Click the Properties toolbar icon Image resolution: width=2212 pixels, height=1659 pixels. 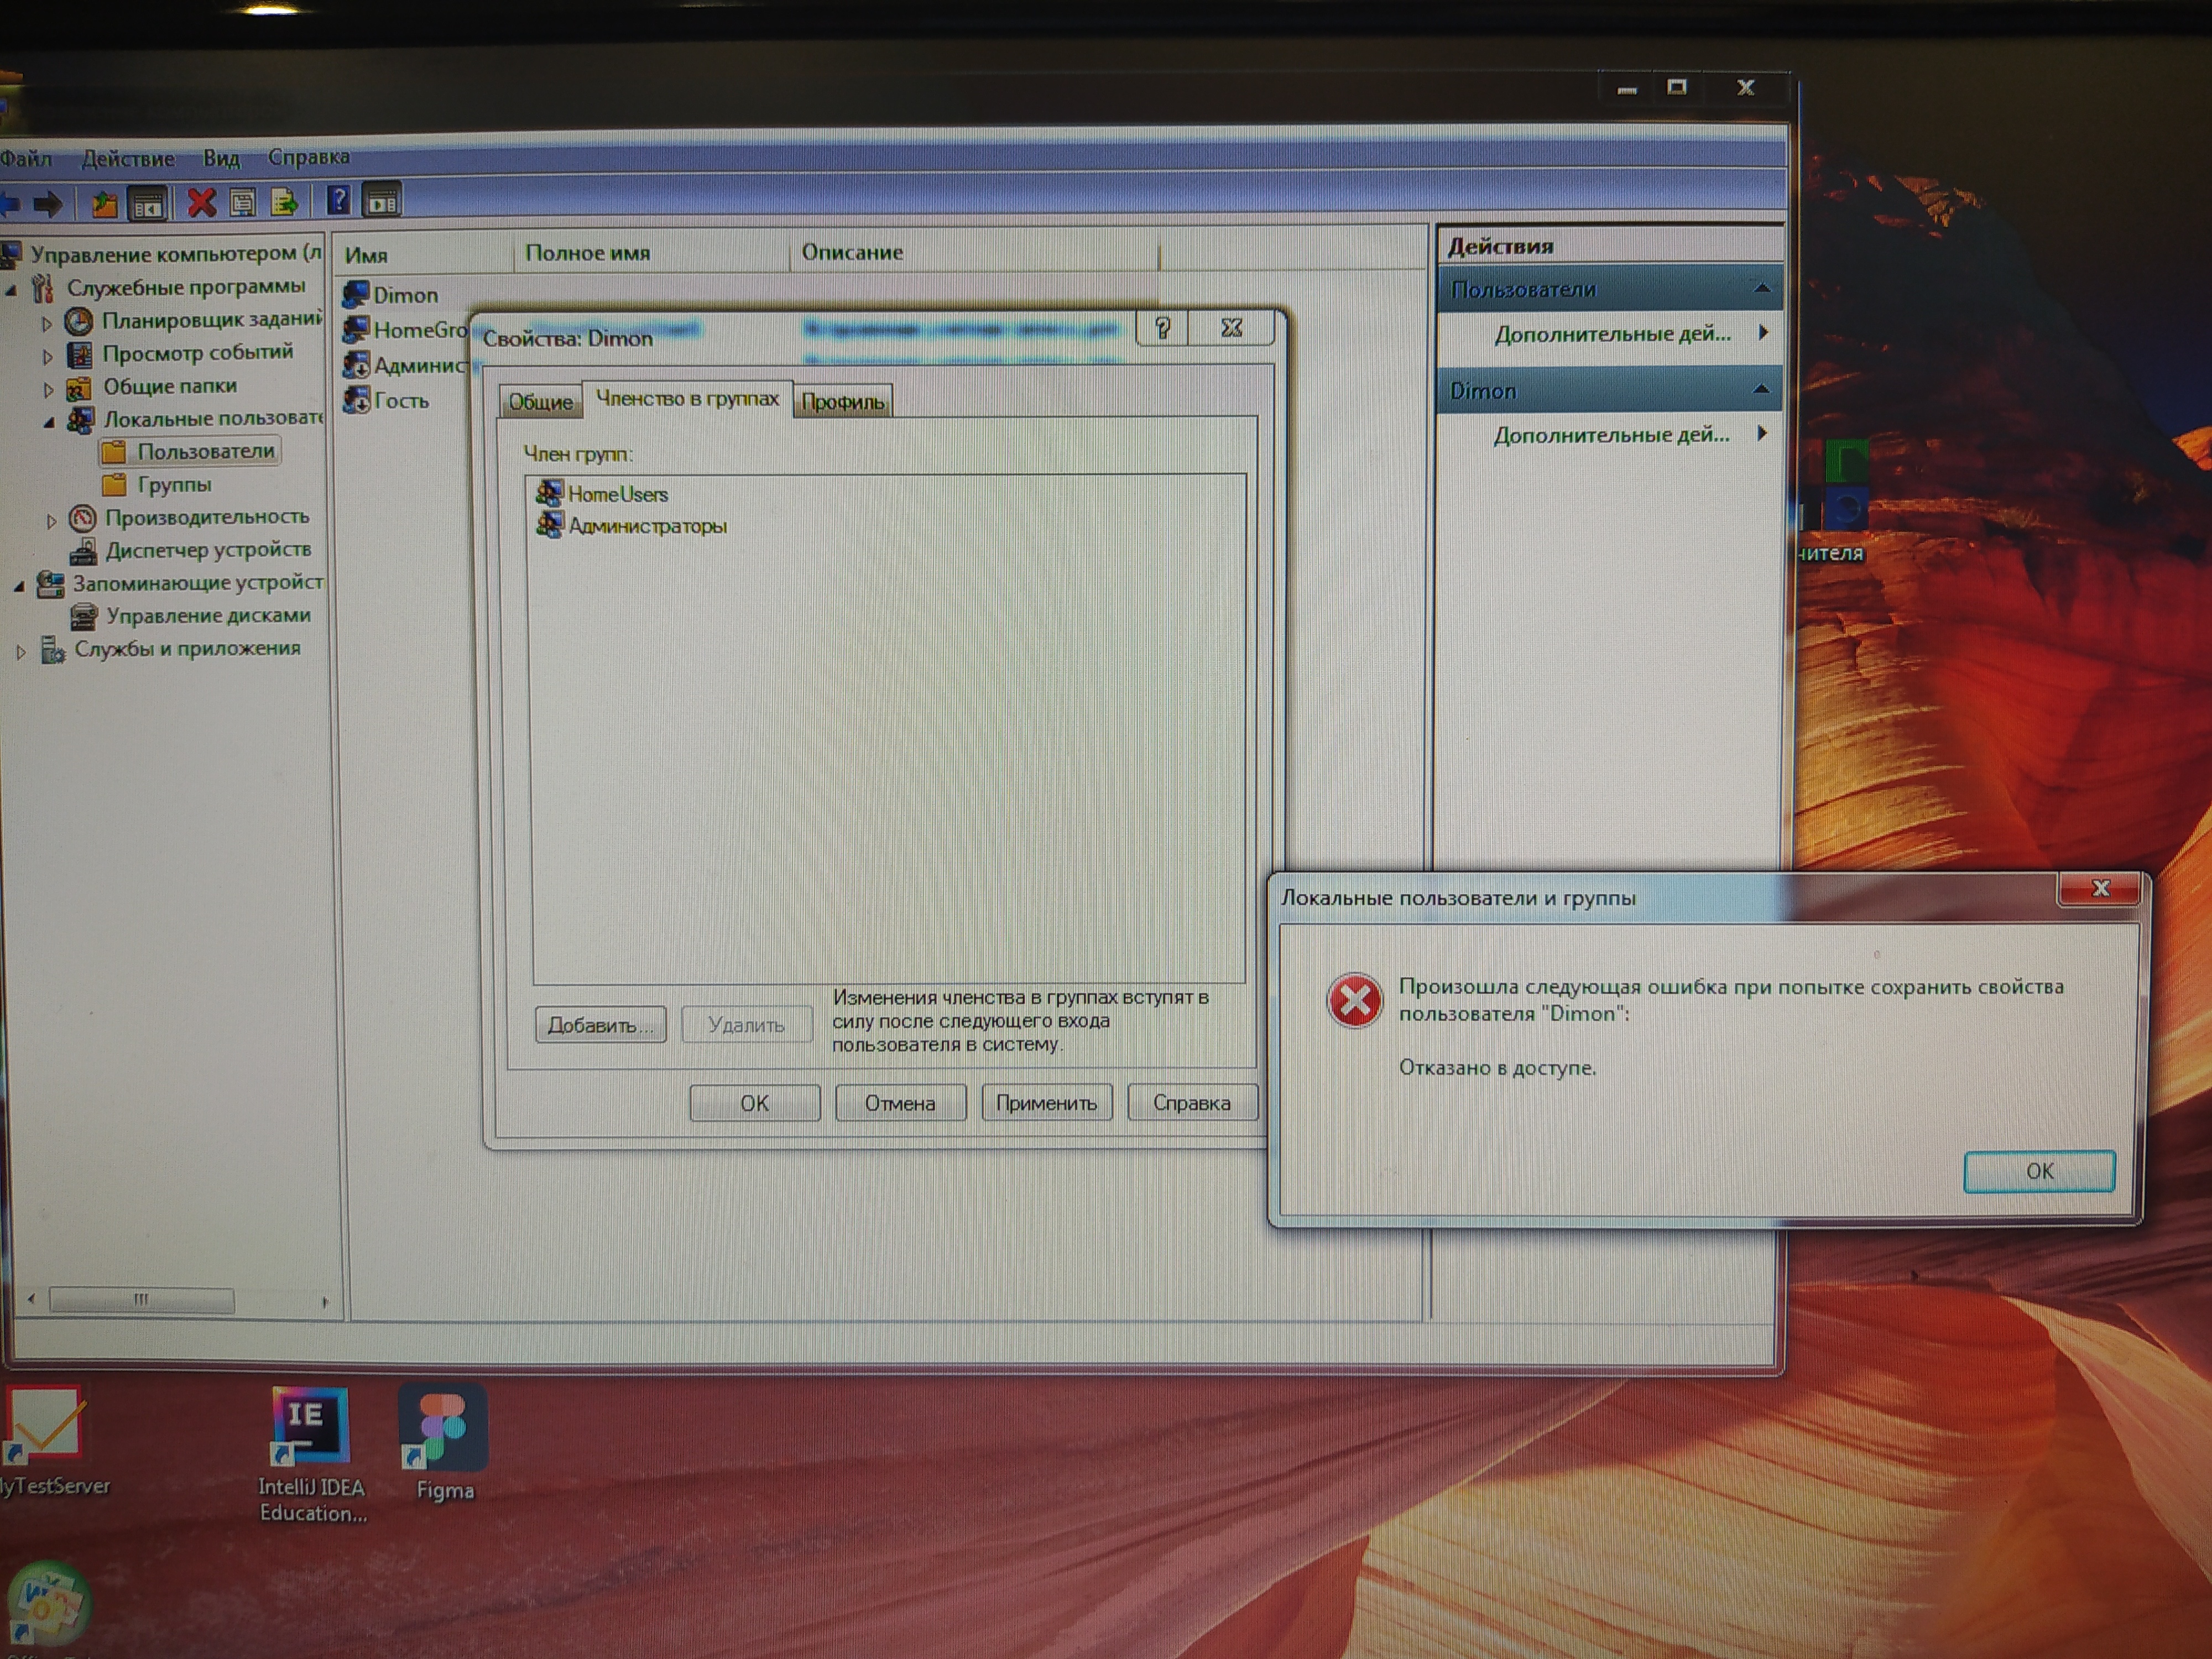pyautogui.click(x=243, y=203)
